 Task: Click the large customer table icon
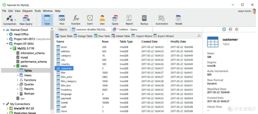pos(213,42)
